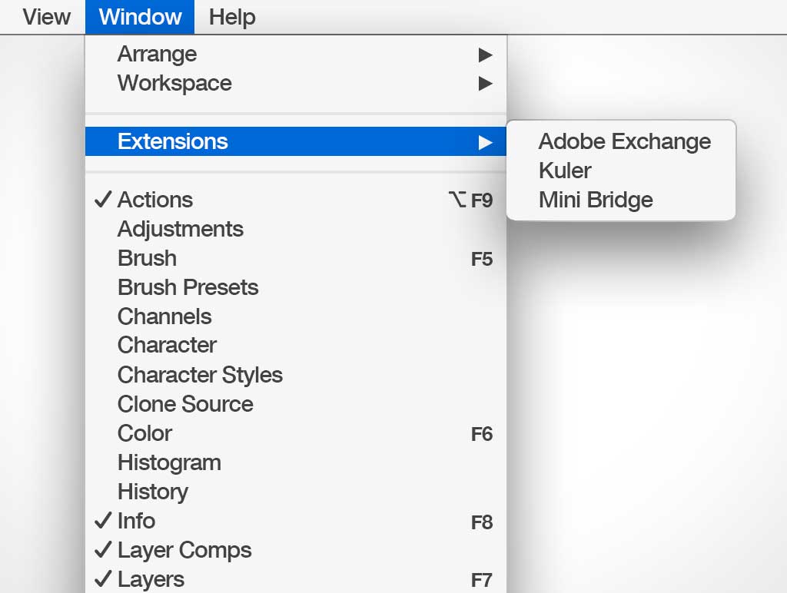Open the Help menu
The height and width of the screenshot is (593, 787).
click(232, 17)
